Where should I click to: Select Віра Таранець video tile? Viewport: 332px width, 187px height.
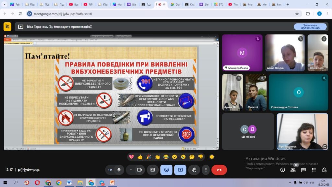(x=302, y=131)
